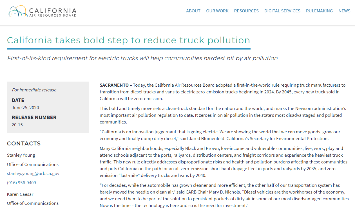Click the RELEASE NUMBER heading

pyautogui.click(x=34, y=118)
